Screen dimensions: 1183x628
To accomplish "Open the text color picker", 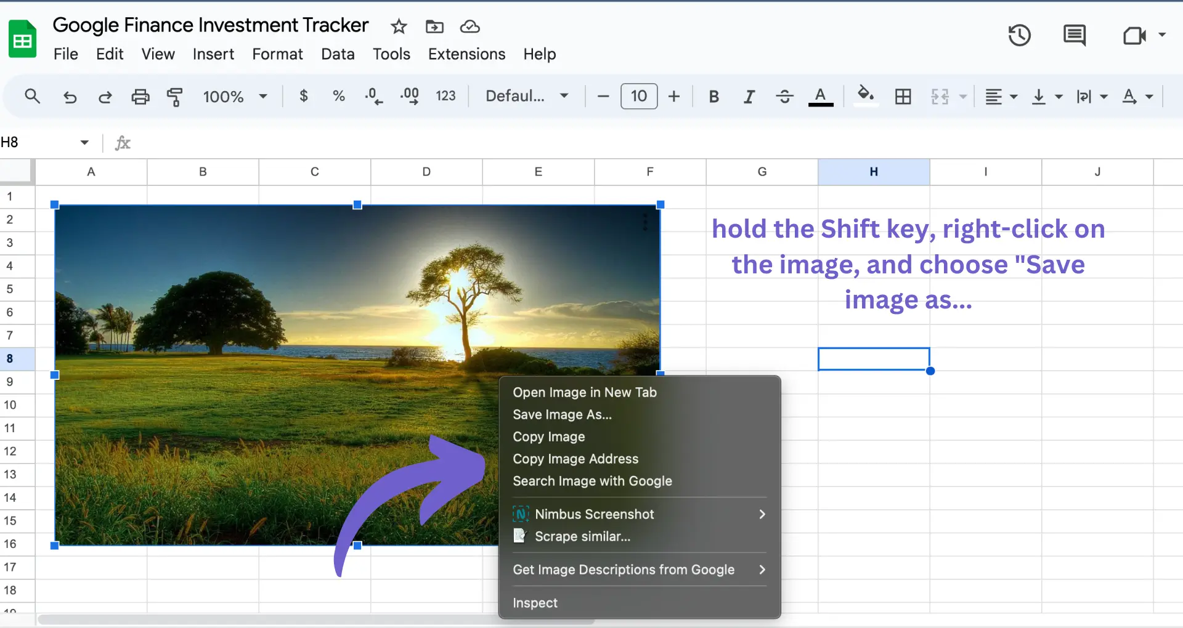I will point(821,97).
